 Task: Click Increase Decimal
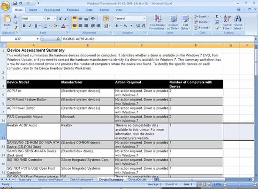(x=138, y=26)
